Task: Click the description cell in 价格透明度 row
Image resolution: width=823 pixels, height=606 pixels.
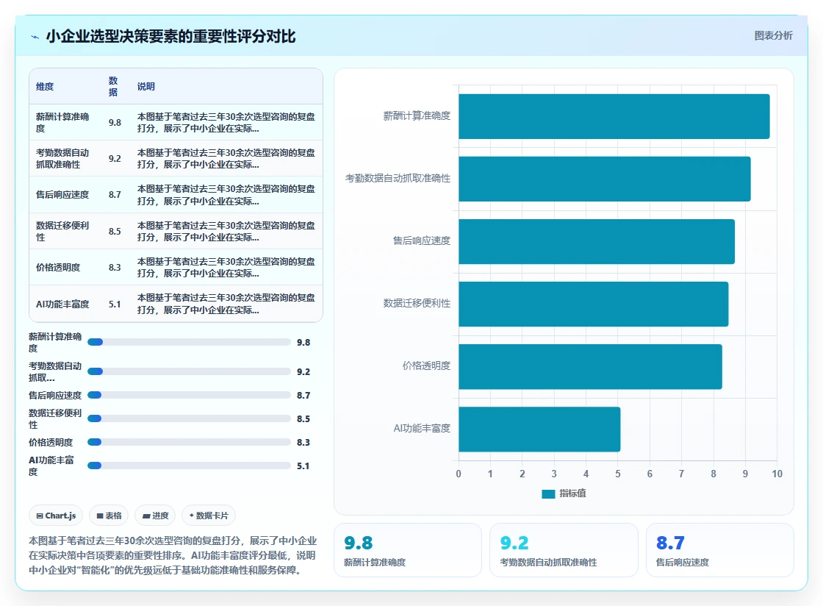Action: point(226,268)
